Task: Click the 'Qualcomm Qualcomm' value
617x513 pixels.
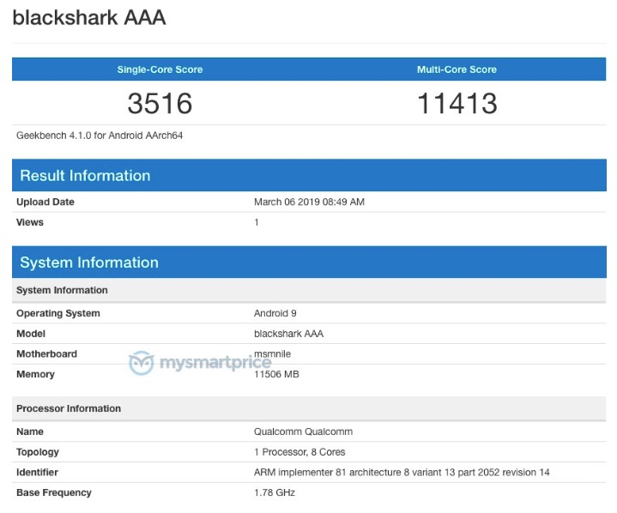Action: [303, 432]
